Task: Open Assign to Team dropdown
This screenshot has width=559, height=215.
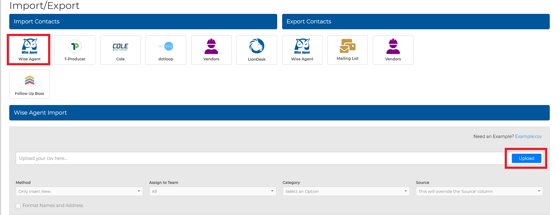Action: click(x=213, y=191)
